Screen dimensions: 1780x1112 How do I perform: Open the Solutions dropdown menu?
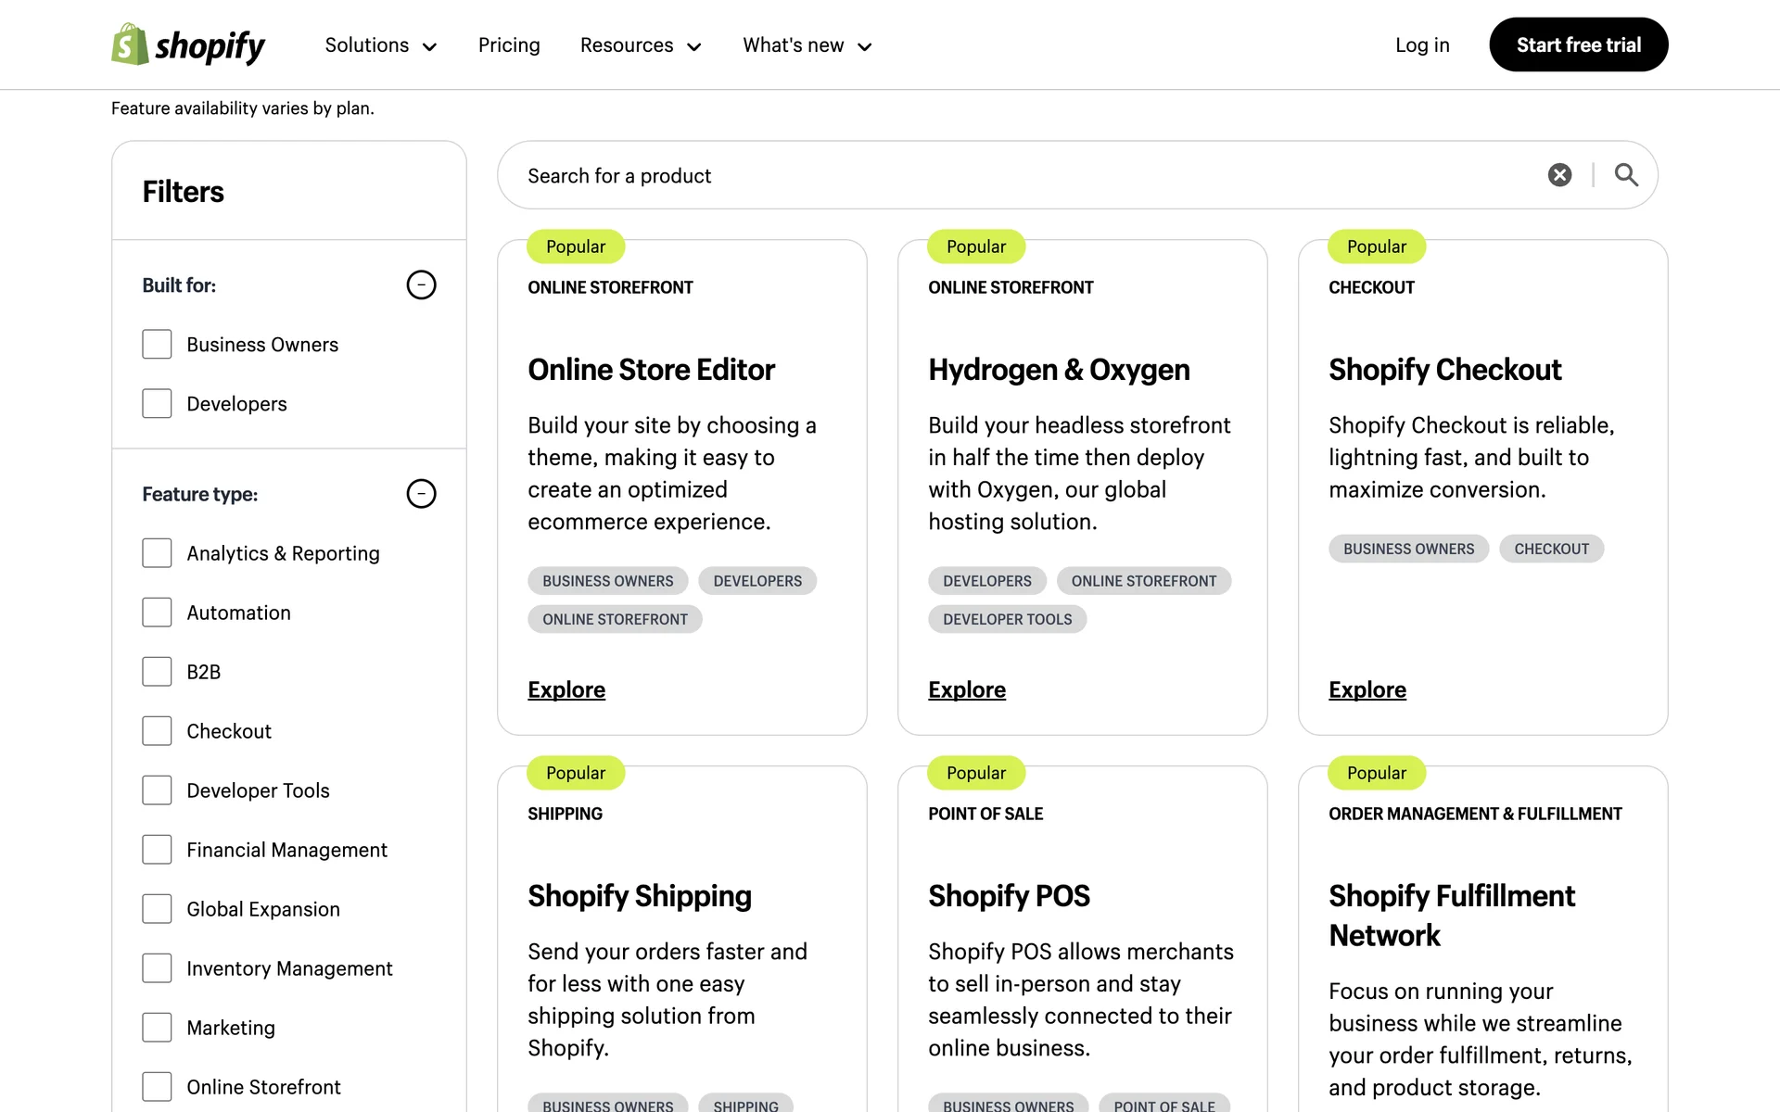tap(367, 45)
